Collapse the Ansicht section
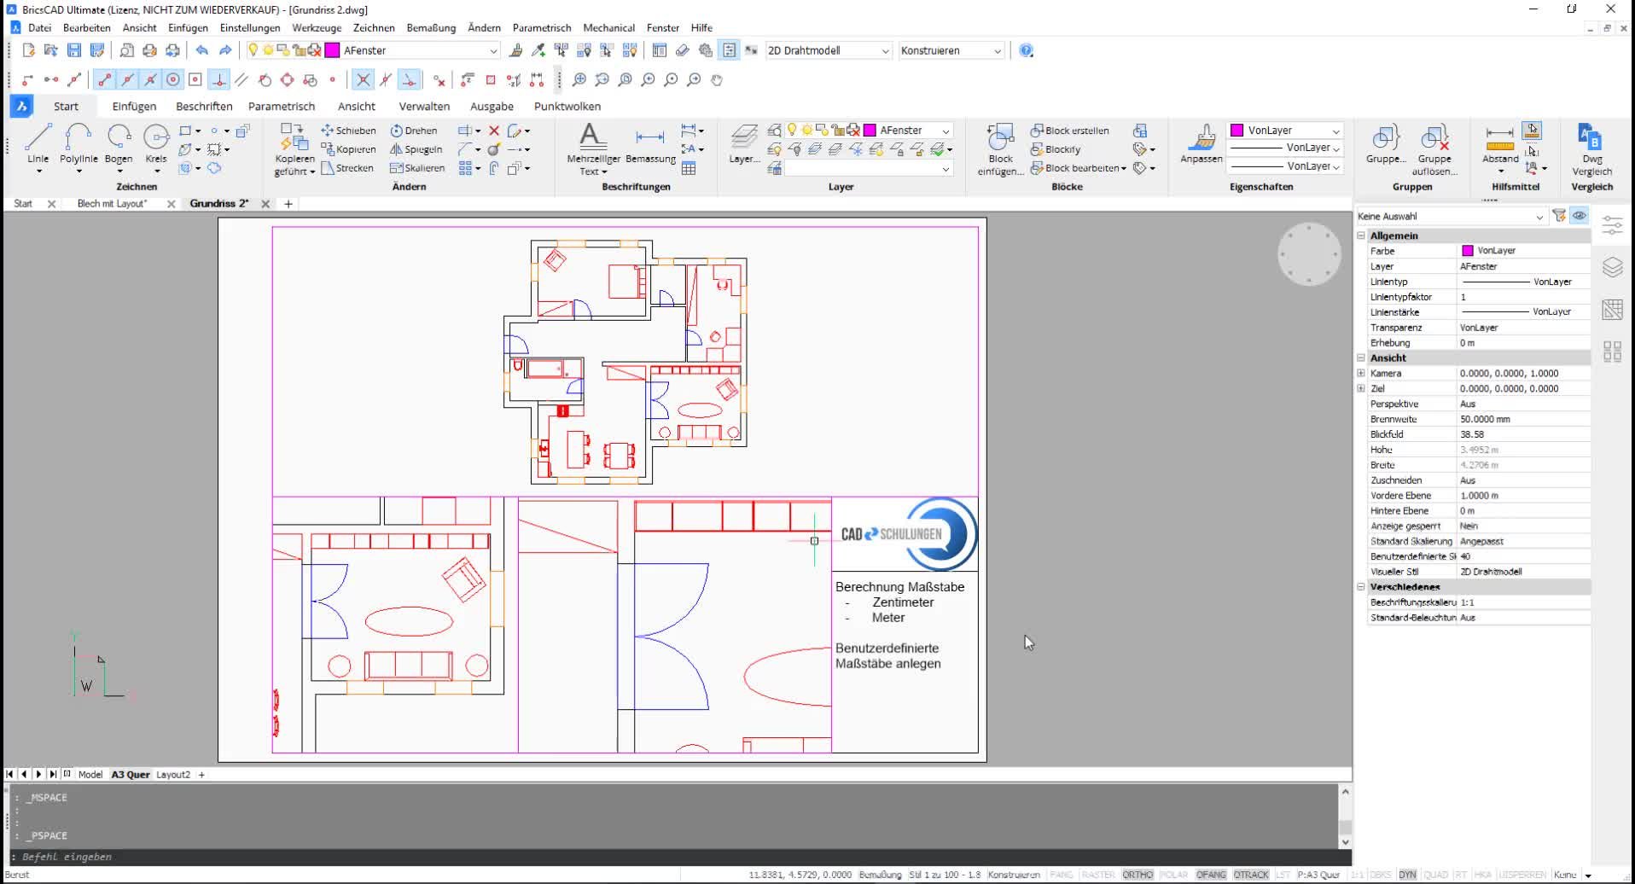Viewport: 1635px width, 884px height. click(1361, 358)
